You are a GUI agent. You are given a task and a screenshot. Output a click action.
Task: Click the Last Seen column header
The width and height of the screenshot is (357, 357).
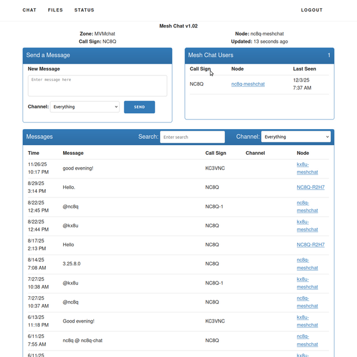point(305,69)
